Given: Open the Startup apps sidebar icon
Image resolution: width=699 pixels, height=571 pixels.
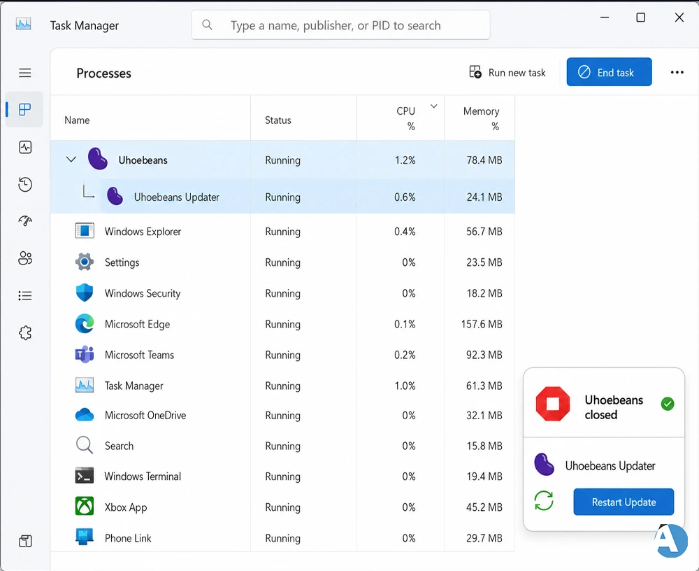Looking at the screenshot, I should click(25, 220).
